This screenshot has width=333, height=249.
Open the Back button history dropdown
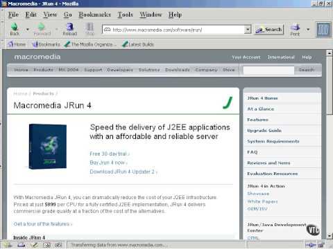[x=28, y=29]
